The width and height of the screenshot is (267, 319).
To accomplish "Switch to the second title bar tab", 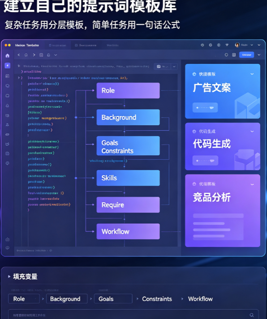I will pos(86,45).
